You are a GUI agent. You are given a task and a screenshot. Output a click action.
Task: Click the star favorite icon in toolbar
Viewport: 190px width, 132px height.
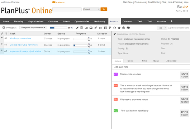119,28
